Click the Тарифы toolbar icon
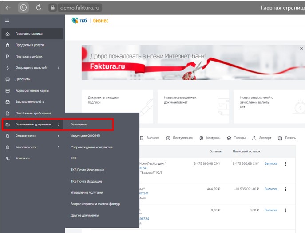The image size is (305, 233). click(229, 138)
